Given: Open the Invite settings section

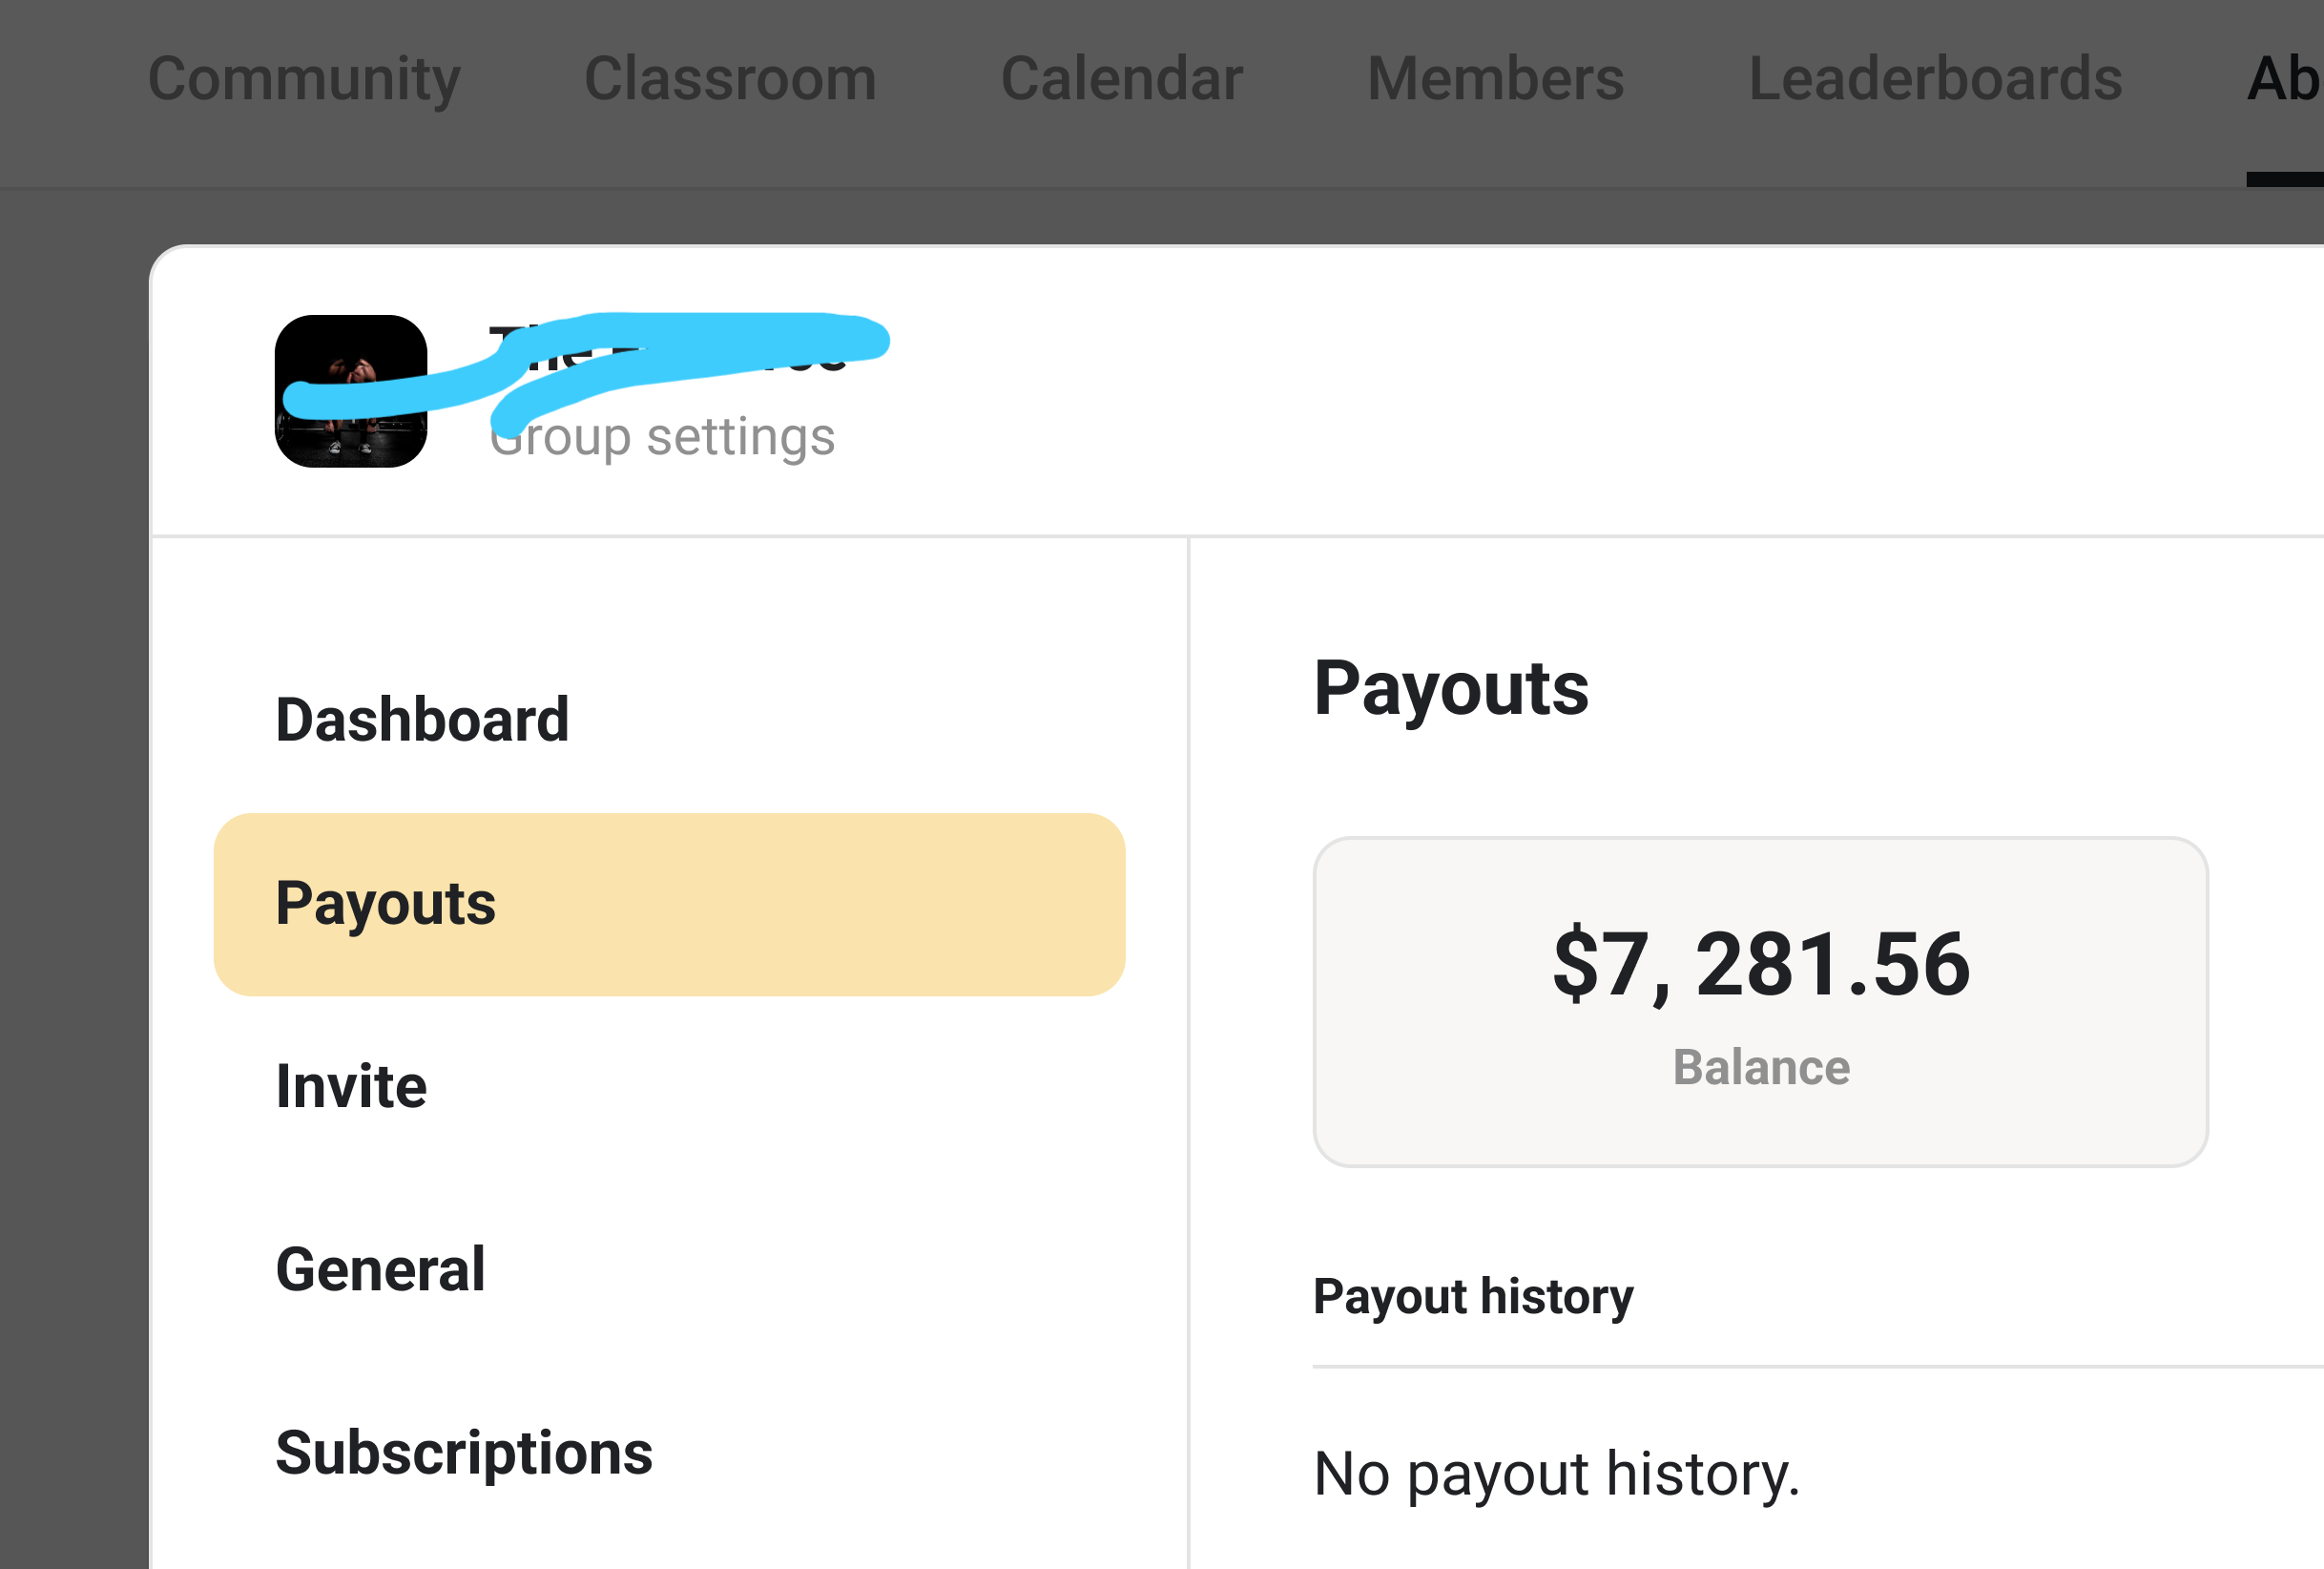Looking at the screenshot, I should pyautogui.click(x=351, y=1088).
